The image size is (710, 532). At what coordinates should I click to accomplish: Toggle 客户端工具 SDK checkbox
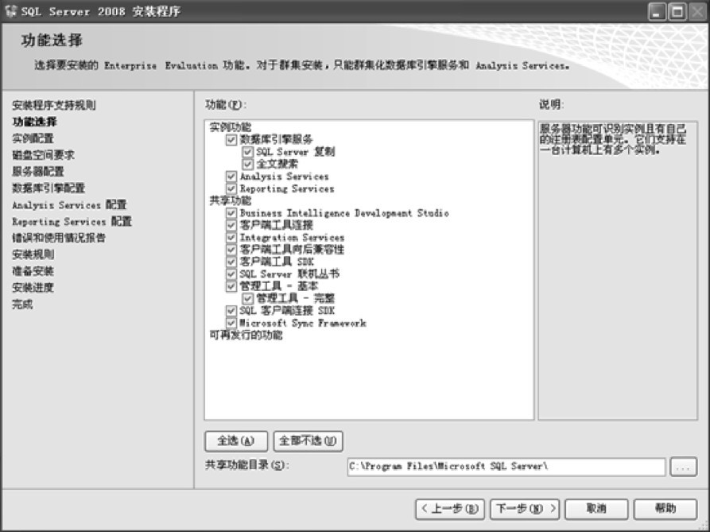(231, 262)
